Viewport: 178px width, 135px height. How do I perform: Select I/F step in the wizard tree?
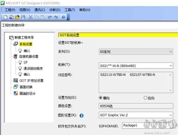tap(26, 62)
